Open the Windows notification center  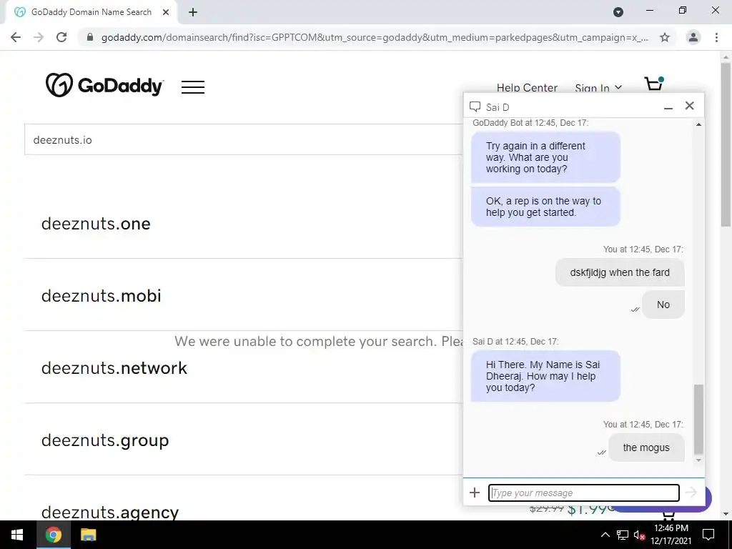coord(708,535)
